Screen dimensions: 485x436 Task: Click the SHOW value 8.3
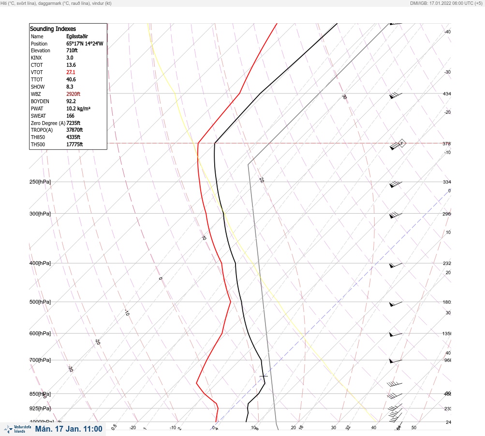[x=70, y=87]
